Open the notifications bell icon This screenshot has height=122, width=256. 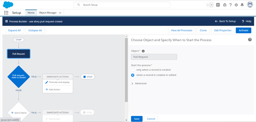[x=242, y=5]
